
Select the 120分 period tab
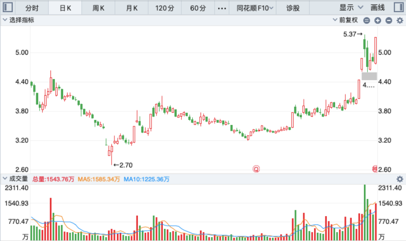165,8
